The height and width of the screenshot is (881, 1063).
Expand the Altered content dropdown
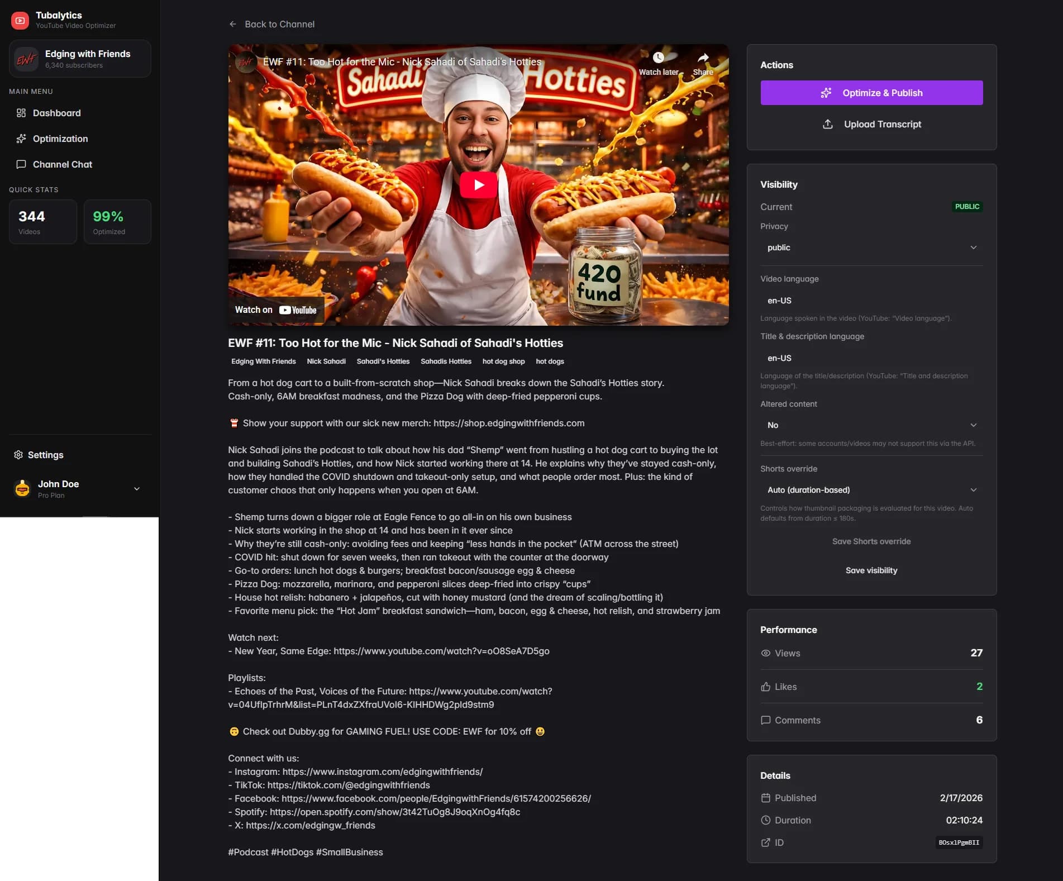click(871, 425)
